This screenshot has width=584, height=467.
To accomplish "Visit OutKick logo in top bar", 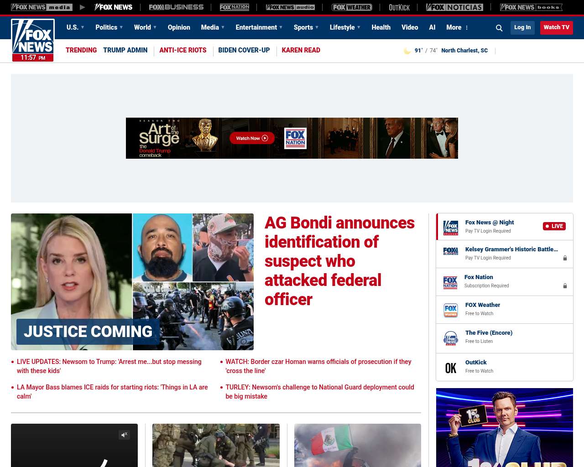I will (x=399, y=7).
